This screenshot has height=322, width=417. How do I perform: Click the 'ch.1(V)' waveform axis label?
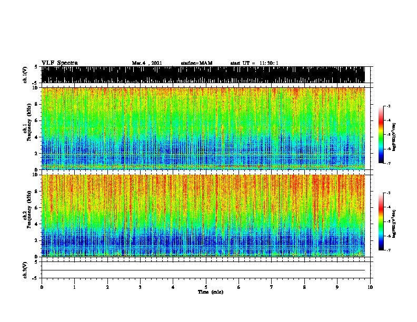[x=25, y=75]
